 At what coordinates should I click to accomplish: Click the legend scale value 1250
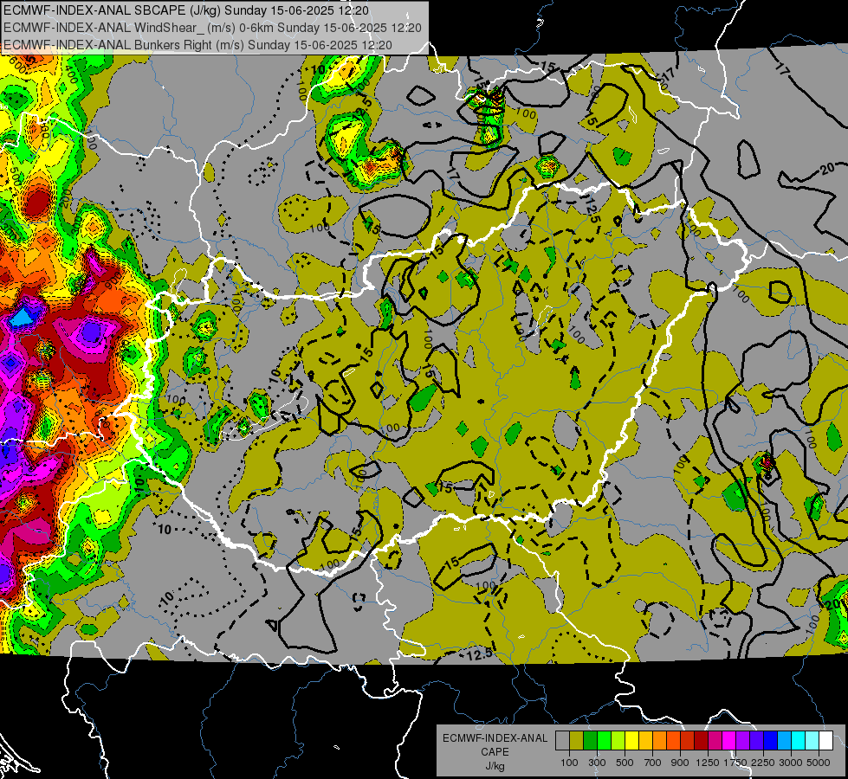pos(708,763)
